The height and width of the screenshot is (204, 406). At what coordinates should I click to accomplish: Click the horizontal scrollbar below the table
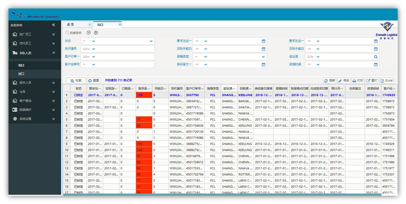tap(222, 194)
